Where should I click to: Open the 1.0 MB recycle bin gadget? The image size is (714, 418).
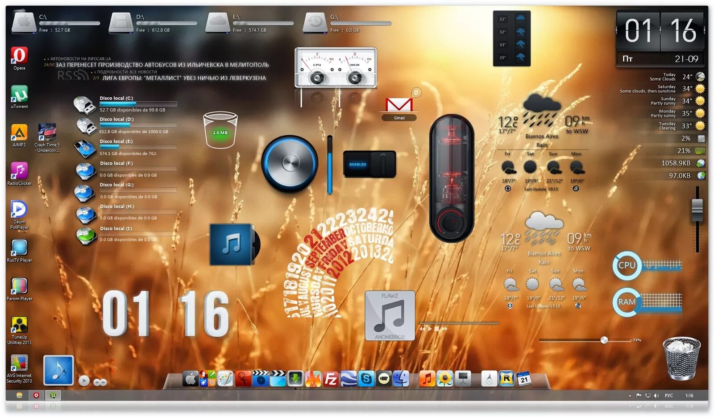[x=220, y=129]
